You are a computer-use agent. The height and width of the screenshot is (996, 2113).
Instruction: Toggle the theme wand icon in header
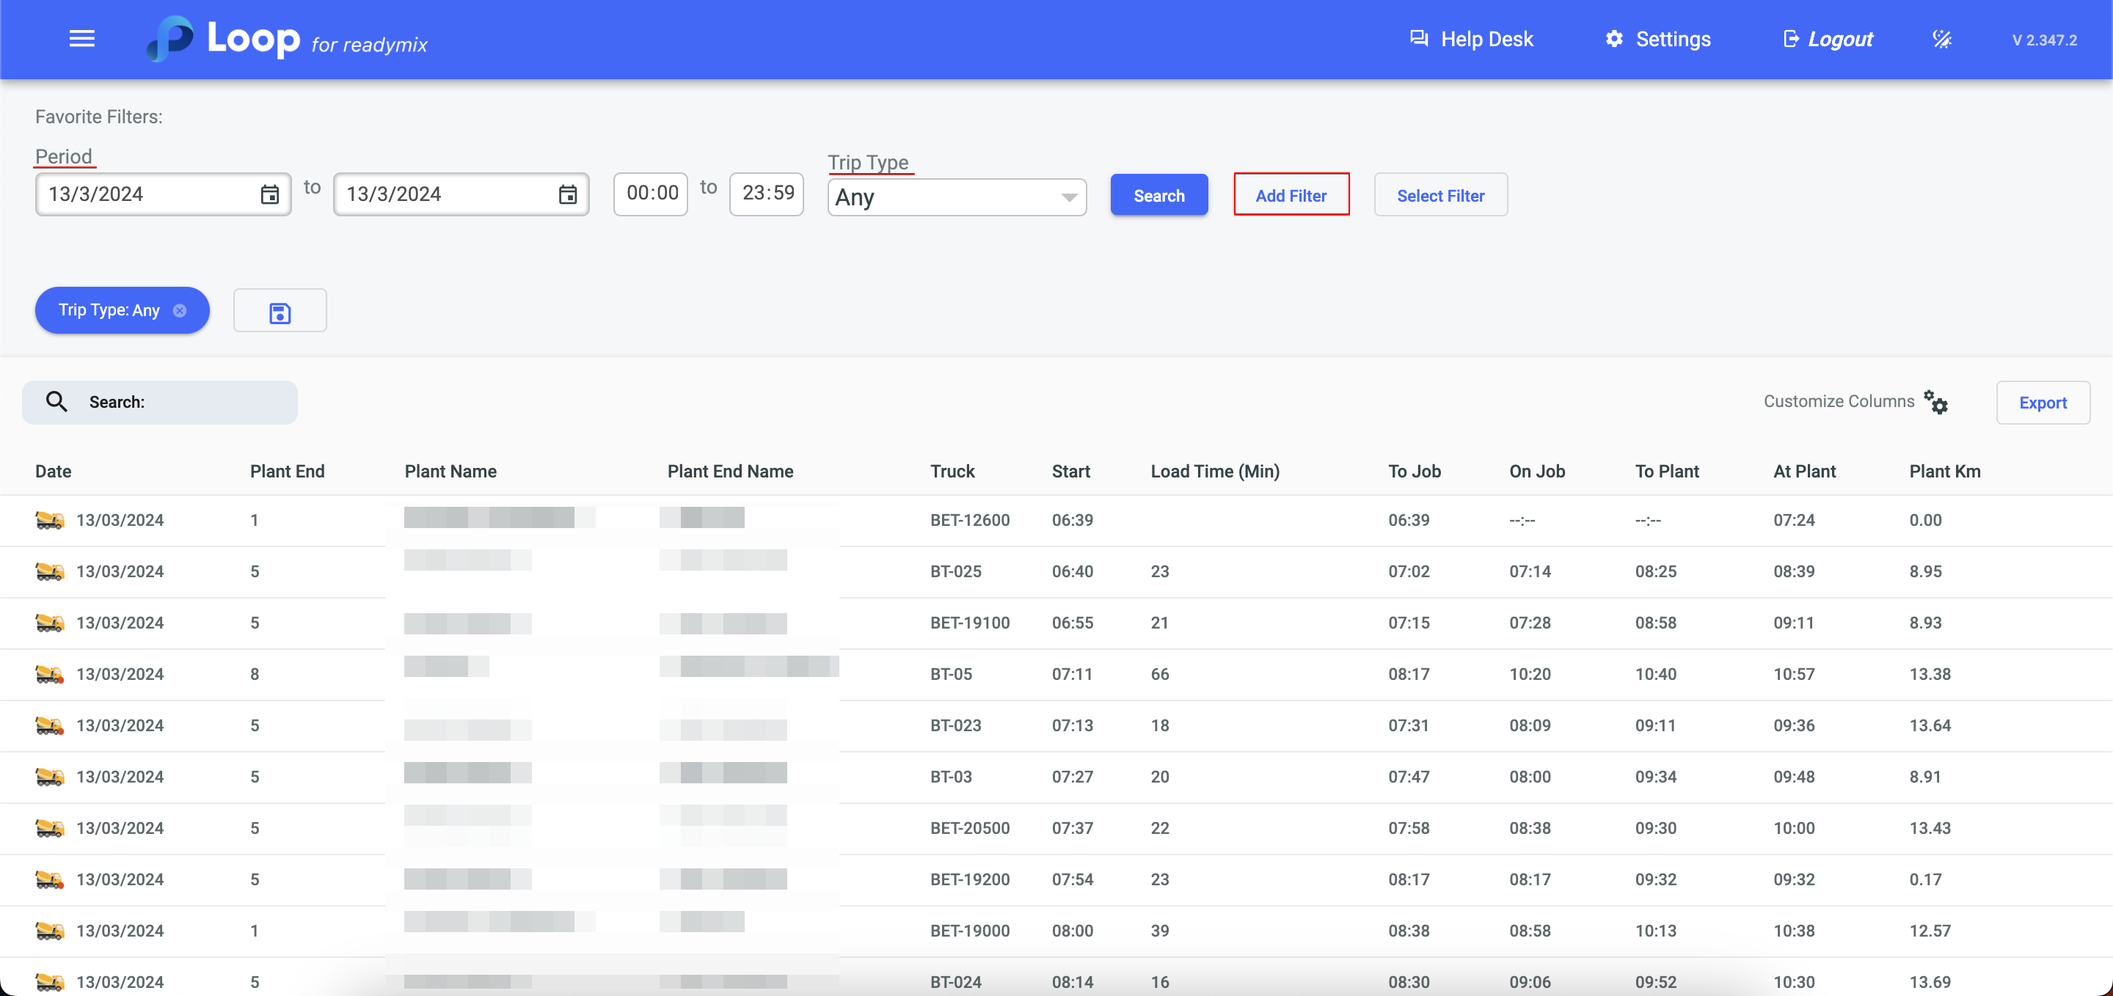pos(1941,40)
